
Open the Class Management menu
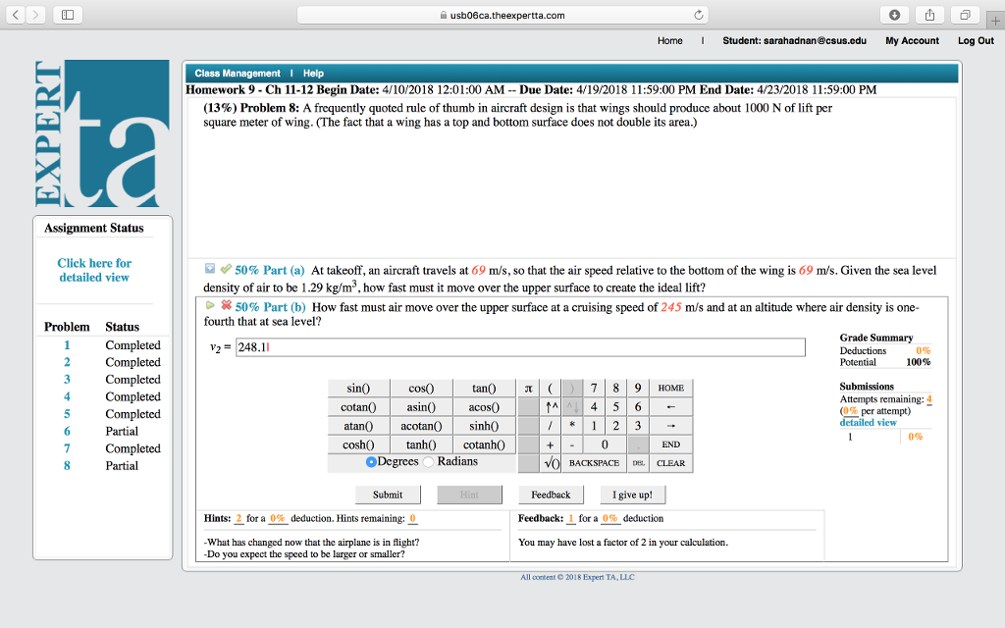click(x=237, y=74)
